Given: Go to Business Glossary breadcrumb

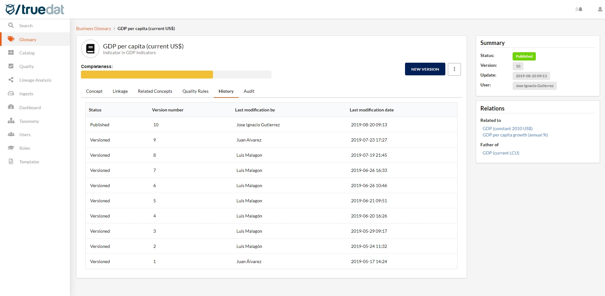Looking at the screenshot, I should pyautogui.click(x=94, y=28).
